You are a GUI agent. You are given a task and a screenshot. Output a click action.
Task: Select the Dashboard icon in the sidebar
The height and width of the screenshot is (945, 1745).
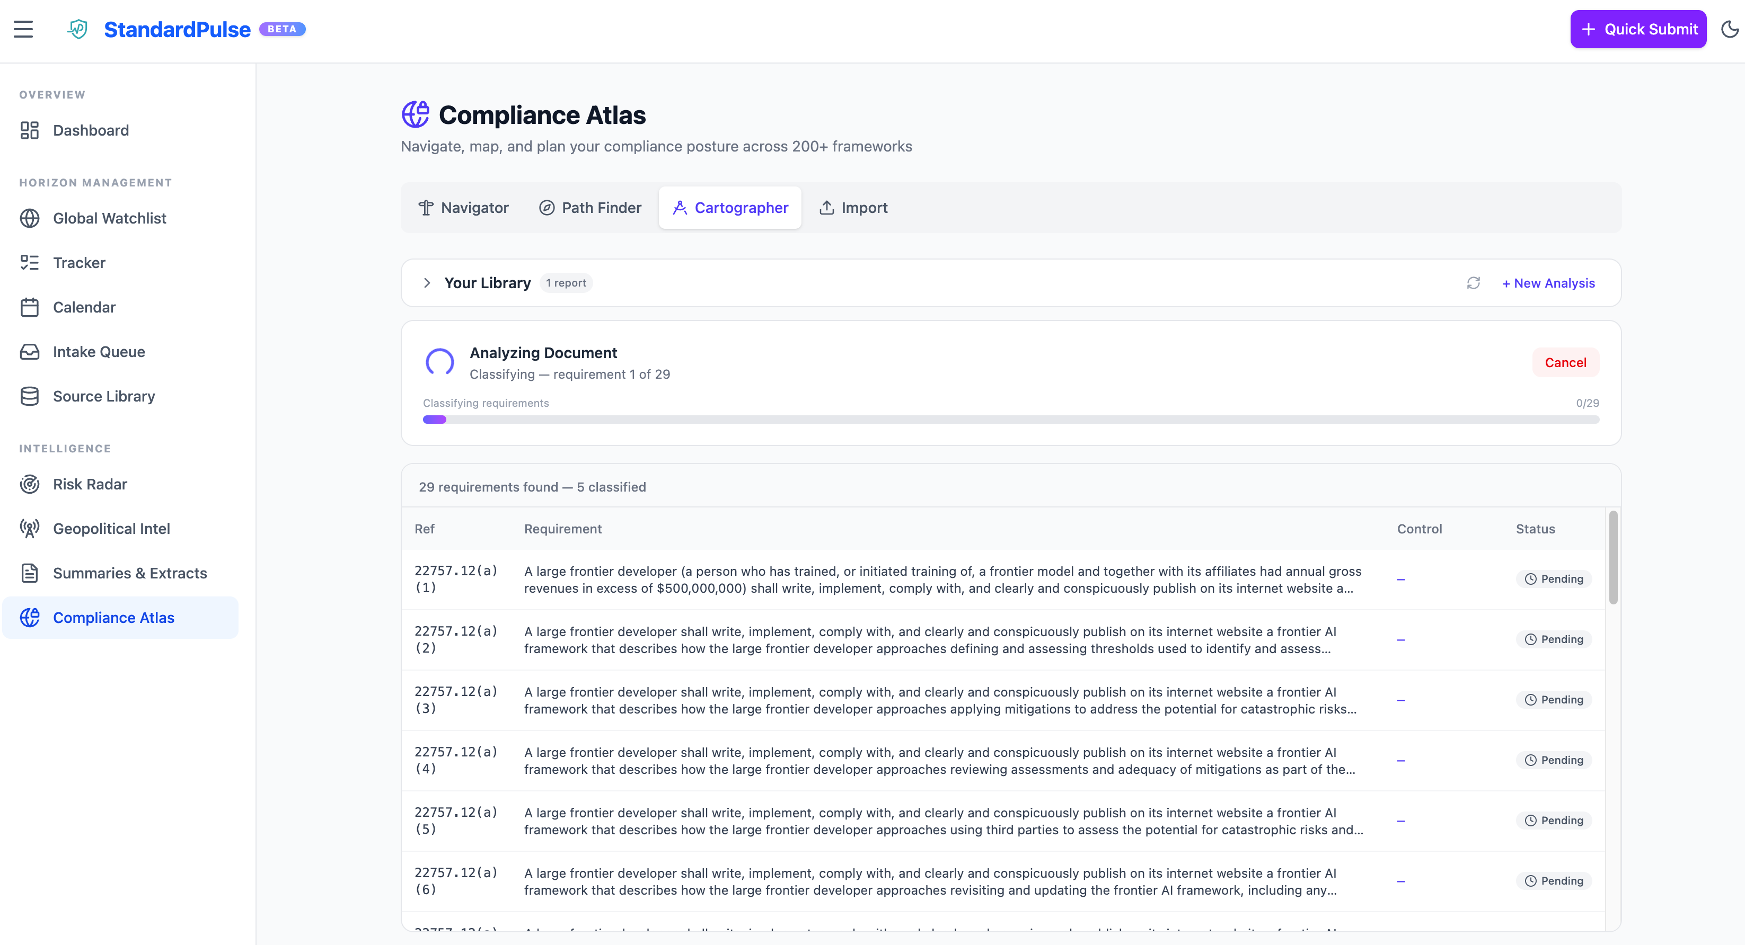(29, 130)
